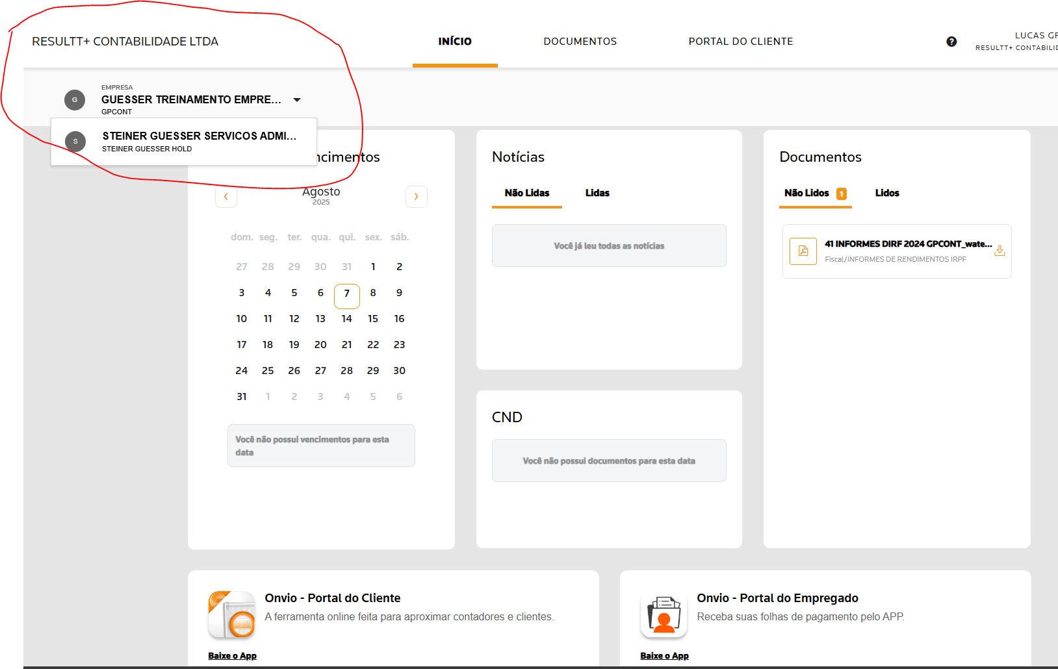Switch to the Lidos documents tab

click(x=886, y=193)
